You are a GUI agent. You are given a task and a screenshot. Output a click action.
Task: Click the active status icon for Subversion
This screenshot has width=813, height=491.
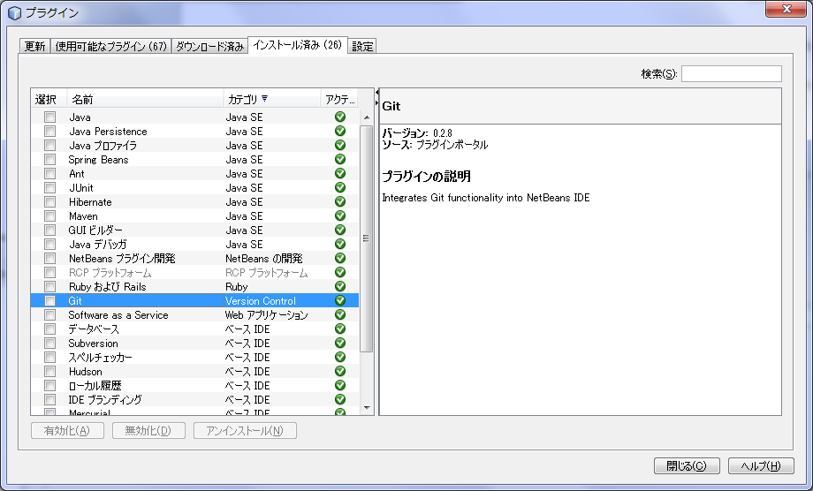pyautogui.click(x=340, y=343)
